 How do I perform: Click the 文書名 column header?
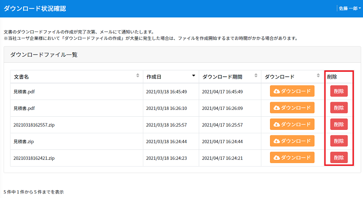[21, 77]
